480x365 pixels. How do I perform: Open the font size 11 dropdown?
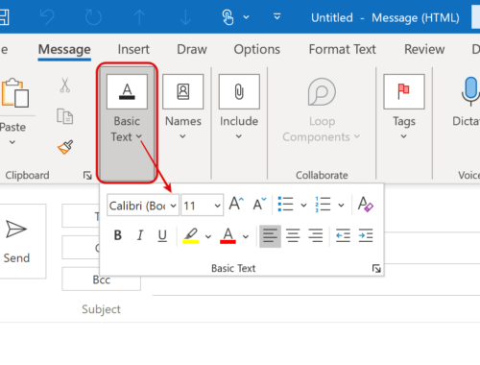[x=218, y=206]
